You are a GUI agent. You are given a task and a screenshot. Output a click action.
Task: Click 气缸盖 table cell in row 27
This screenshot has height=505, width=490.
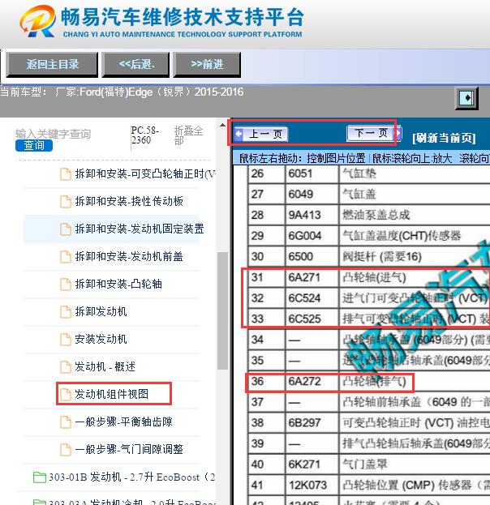(415, 195)
